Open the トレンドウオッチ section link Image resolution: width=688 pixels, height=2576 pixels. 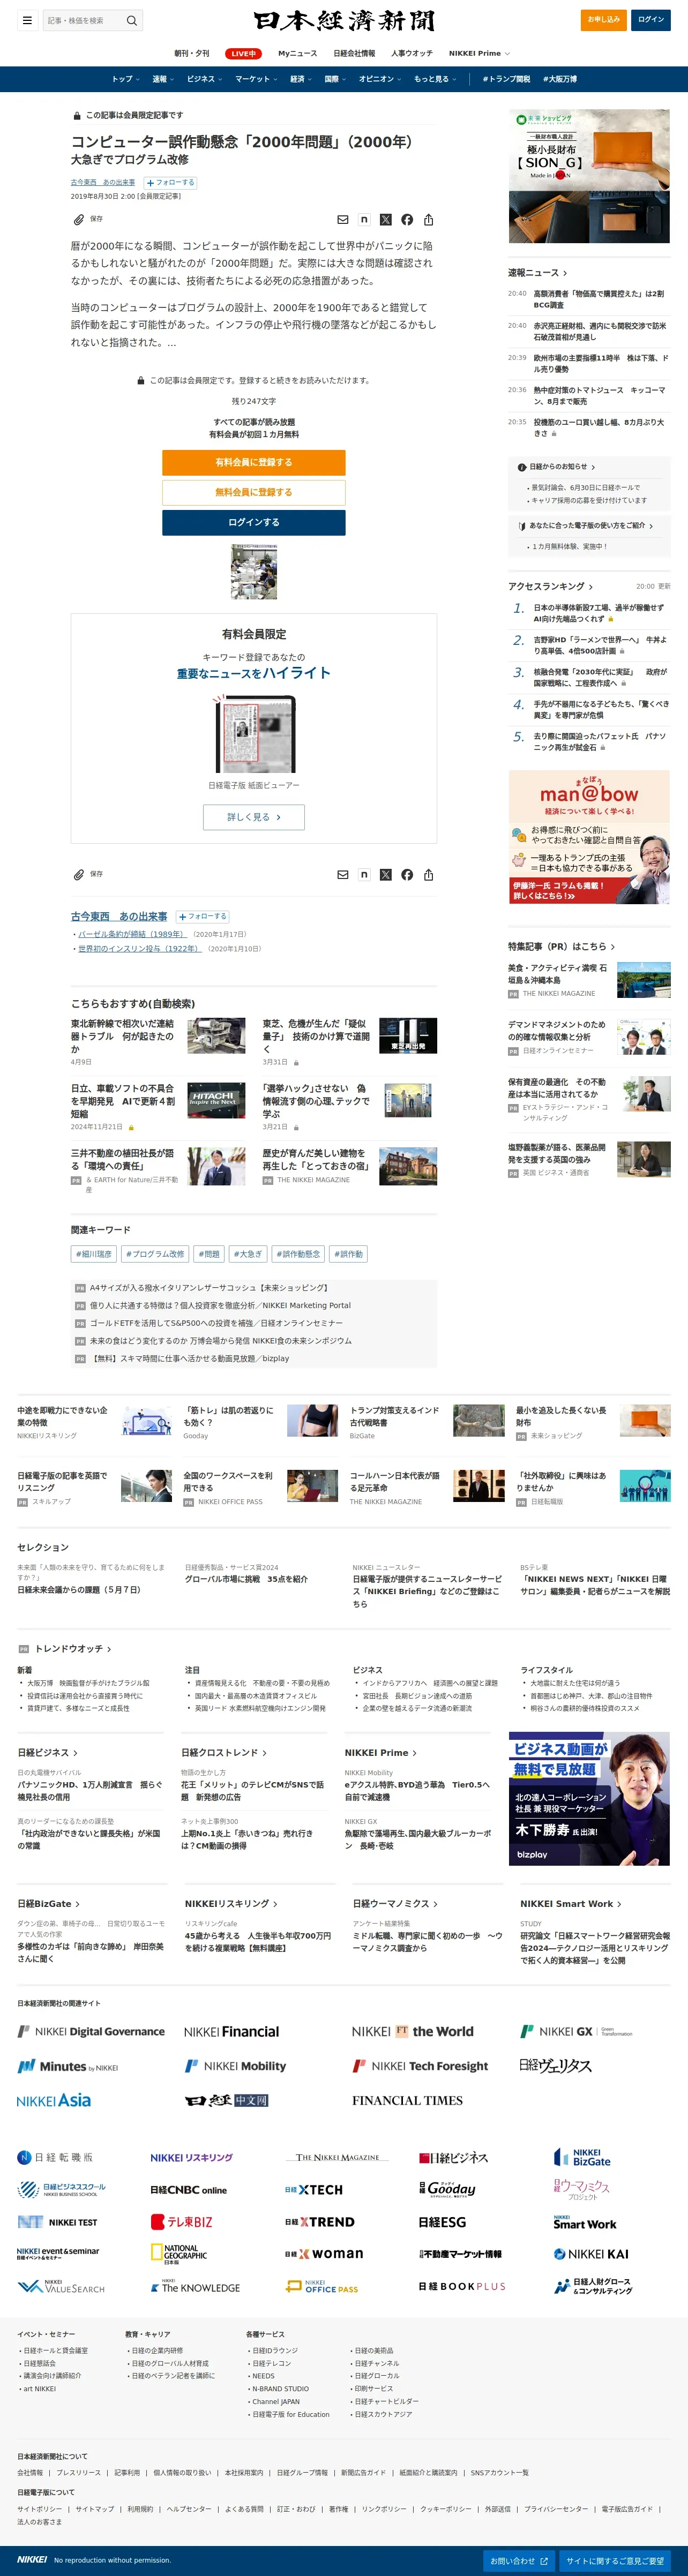[x=73, y=1649]
